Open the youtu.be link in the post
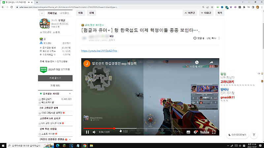 [99, 51]
